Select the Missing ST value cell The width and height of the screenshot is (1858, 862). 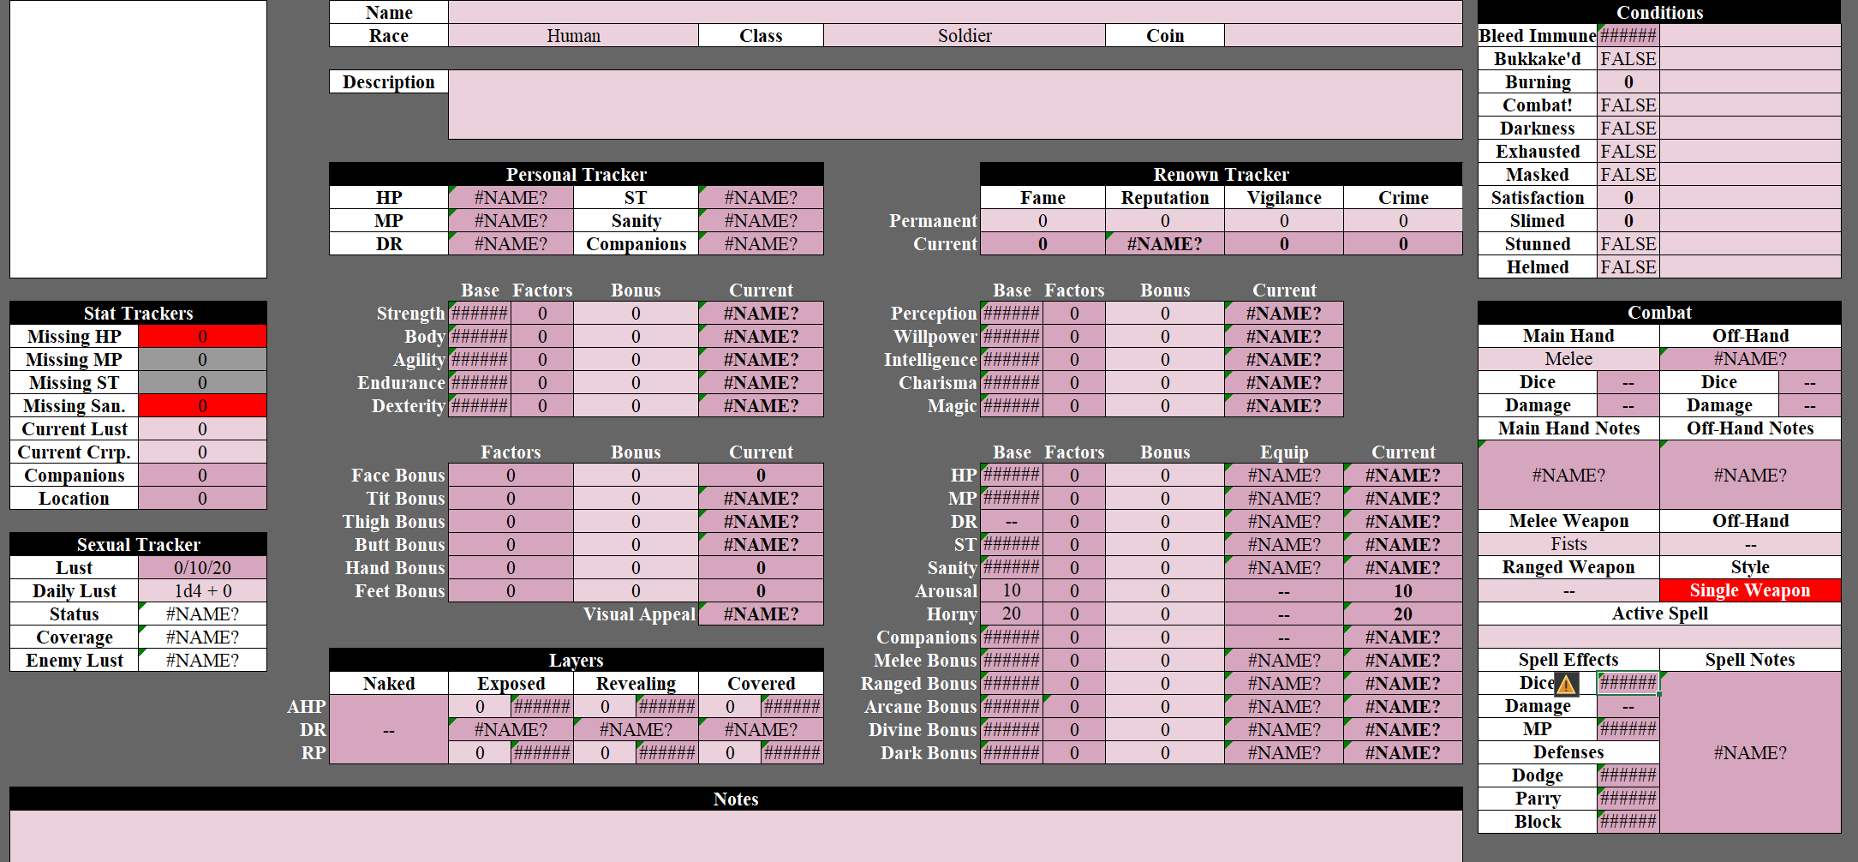click(202, 382)
